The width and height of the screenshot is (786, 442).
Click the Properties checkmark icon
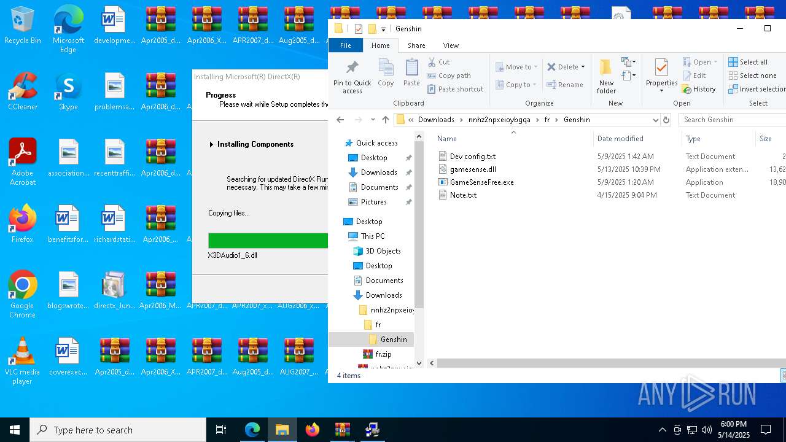[661, 68]
